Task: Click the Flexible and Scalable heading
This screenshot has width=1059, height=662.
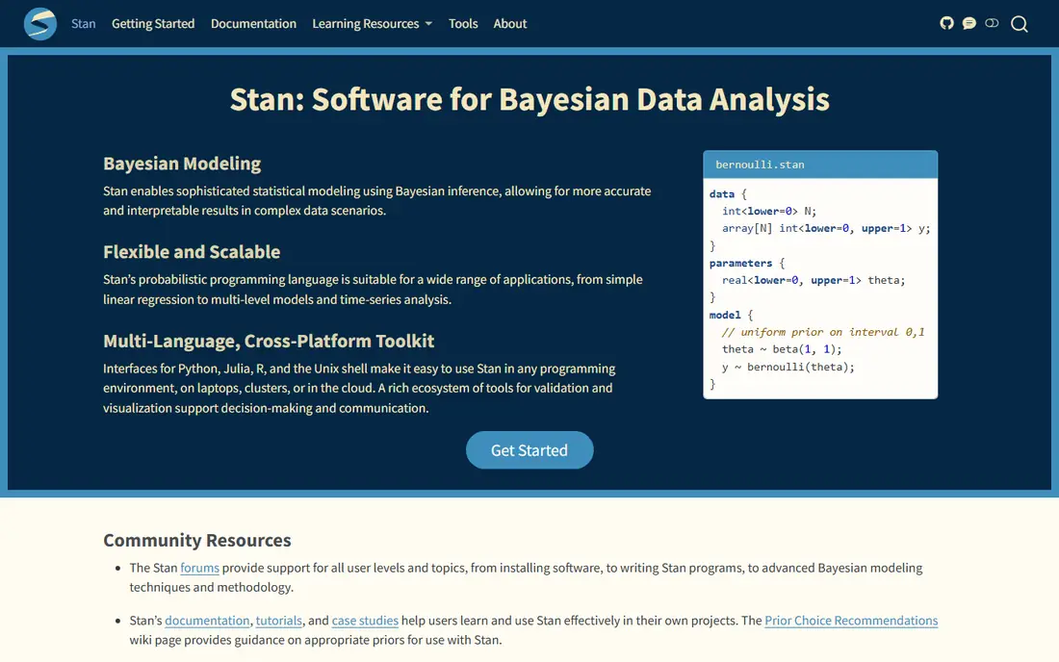Action: 192,252
